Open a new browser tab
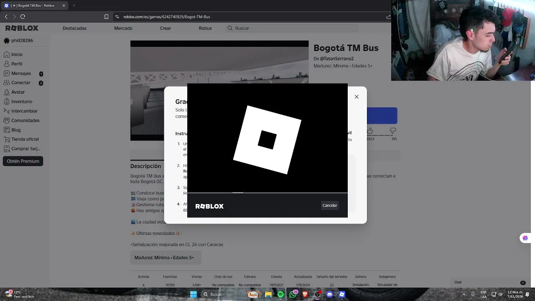 point(74,5)
